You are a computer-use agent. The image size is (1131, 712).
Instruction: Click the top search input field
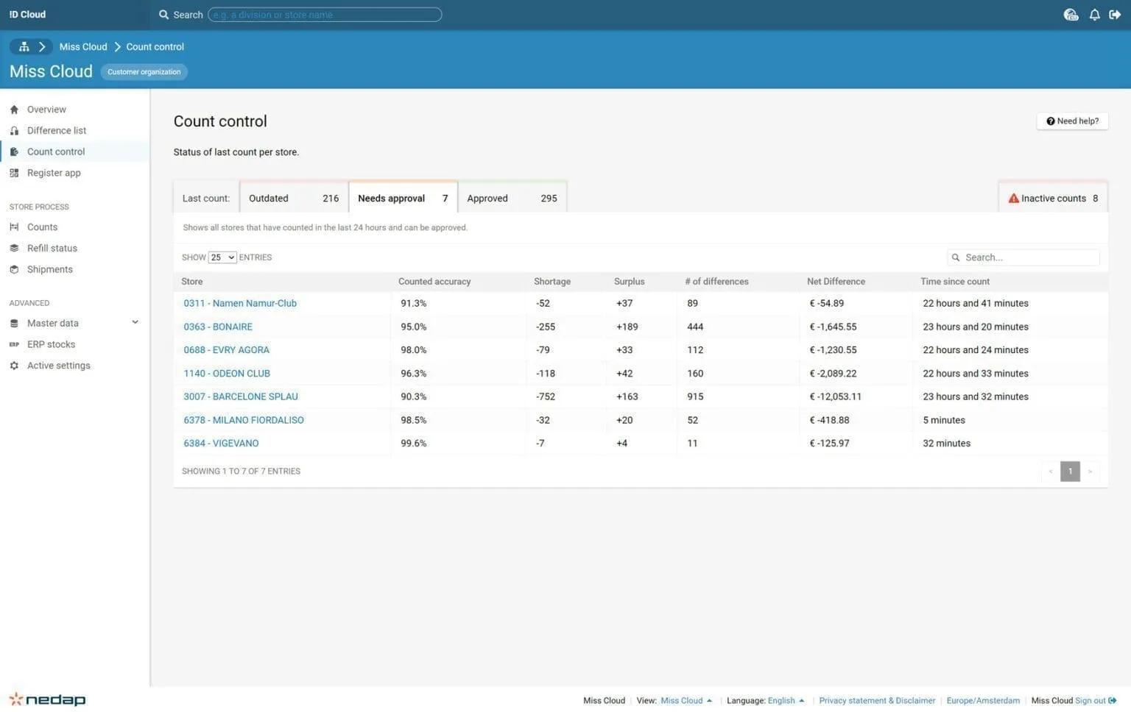pyautogui.click(x=324, y=14)
